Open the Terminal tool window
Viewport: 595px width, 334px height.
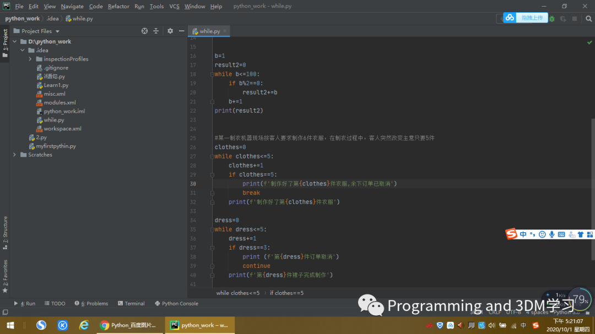[x=131, y=303]
